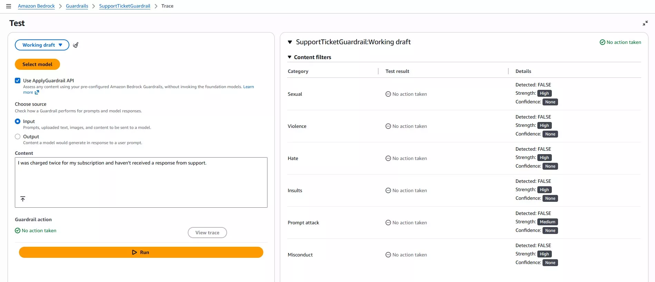Click the High strength badge for Sexual

pyautogui.click(x=545, y=93)
